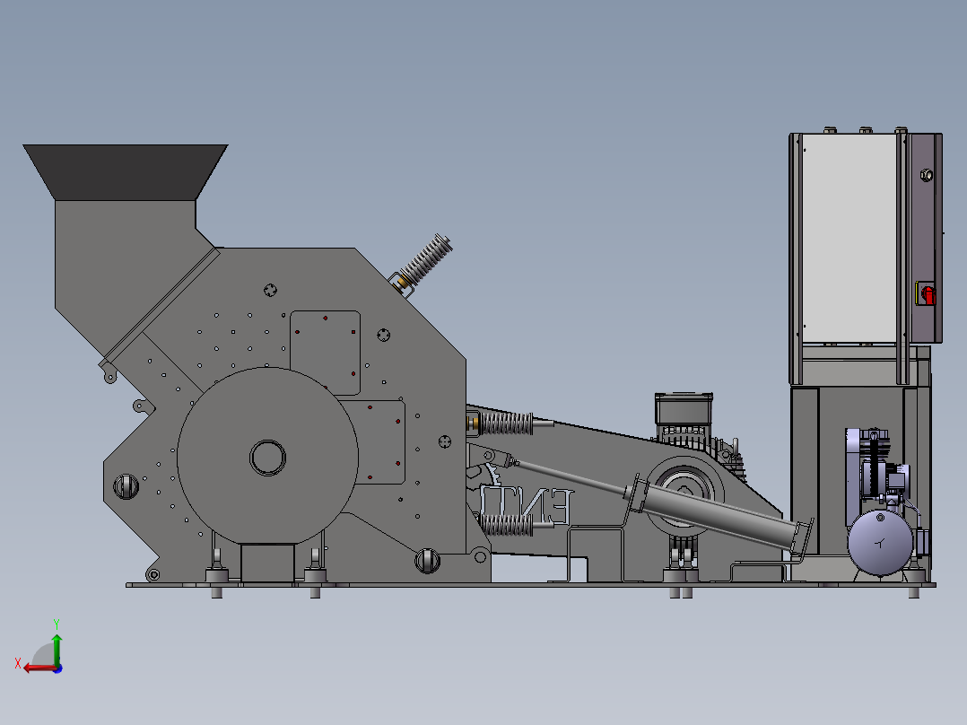This screenshot has width=967, height=725.
Task: Pick the round knob at housing lower left
Action: (126, 486)
